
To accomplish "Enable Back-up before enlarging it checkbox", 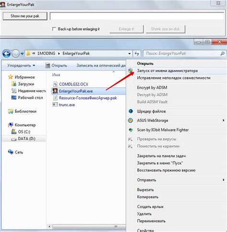I will coord(54,29).
